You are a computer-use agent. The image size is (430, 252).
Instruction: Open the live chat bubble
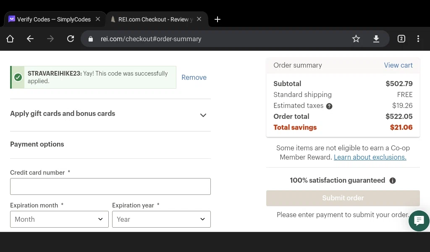pyautogui.click(x=419, y=221)
